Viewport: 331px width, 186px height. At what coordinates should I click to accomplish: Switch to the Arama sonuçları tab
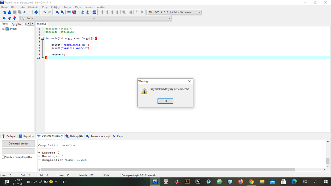tap(98, 136)
